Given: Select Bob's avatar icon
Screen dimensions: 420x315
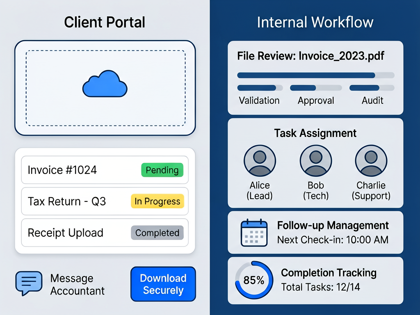Looking at the screenshot, I should 315,161.
